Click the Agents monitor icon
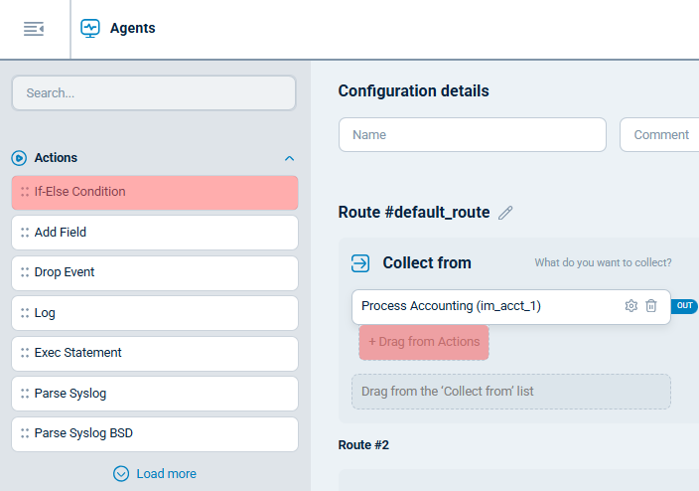 tap(90, 29)
